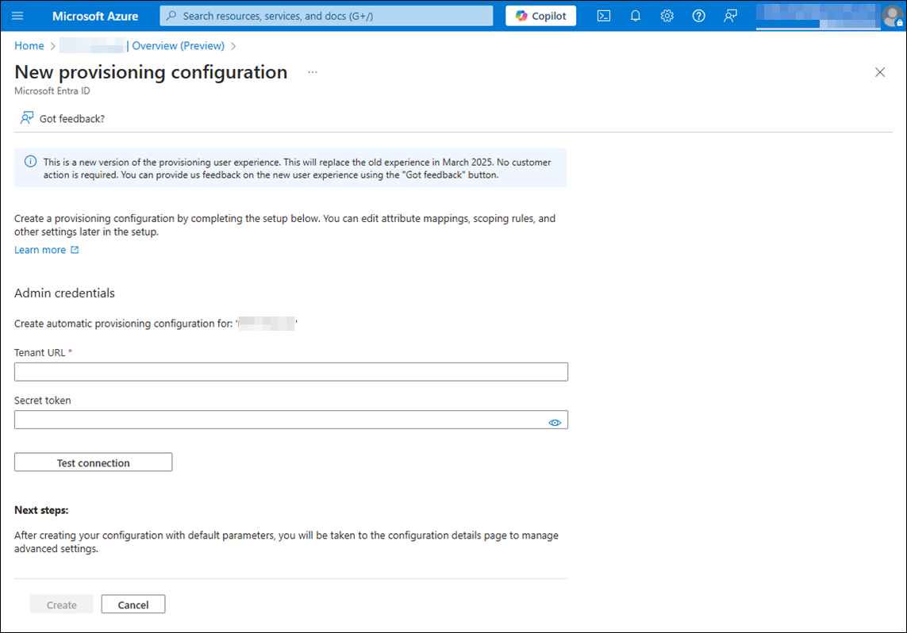Open the ellipsis options next to the title
The width and height of the screenshot is (907, 633).
pos(312,71)
